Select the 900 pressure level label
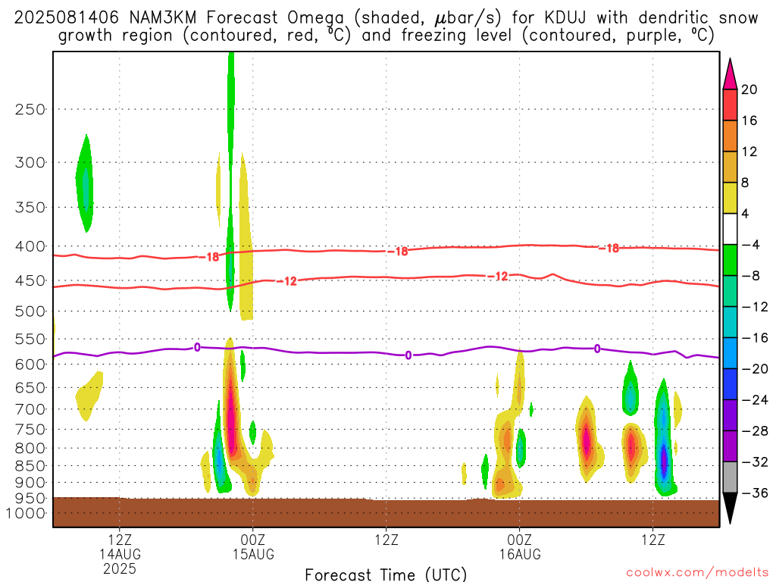 [x=30, y=483]
